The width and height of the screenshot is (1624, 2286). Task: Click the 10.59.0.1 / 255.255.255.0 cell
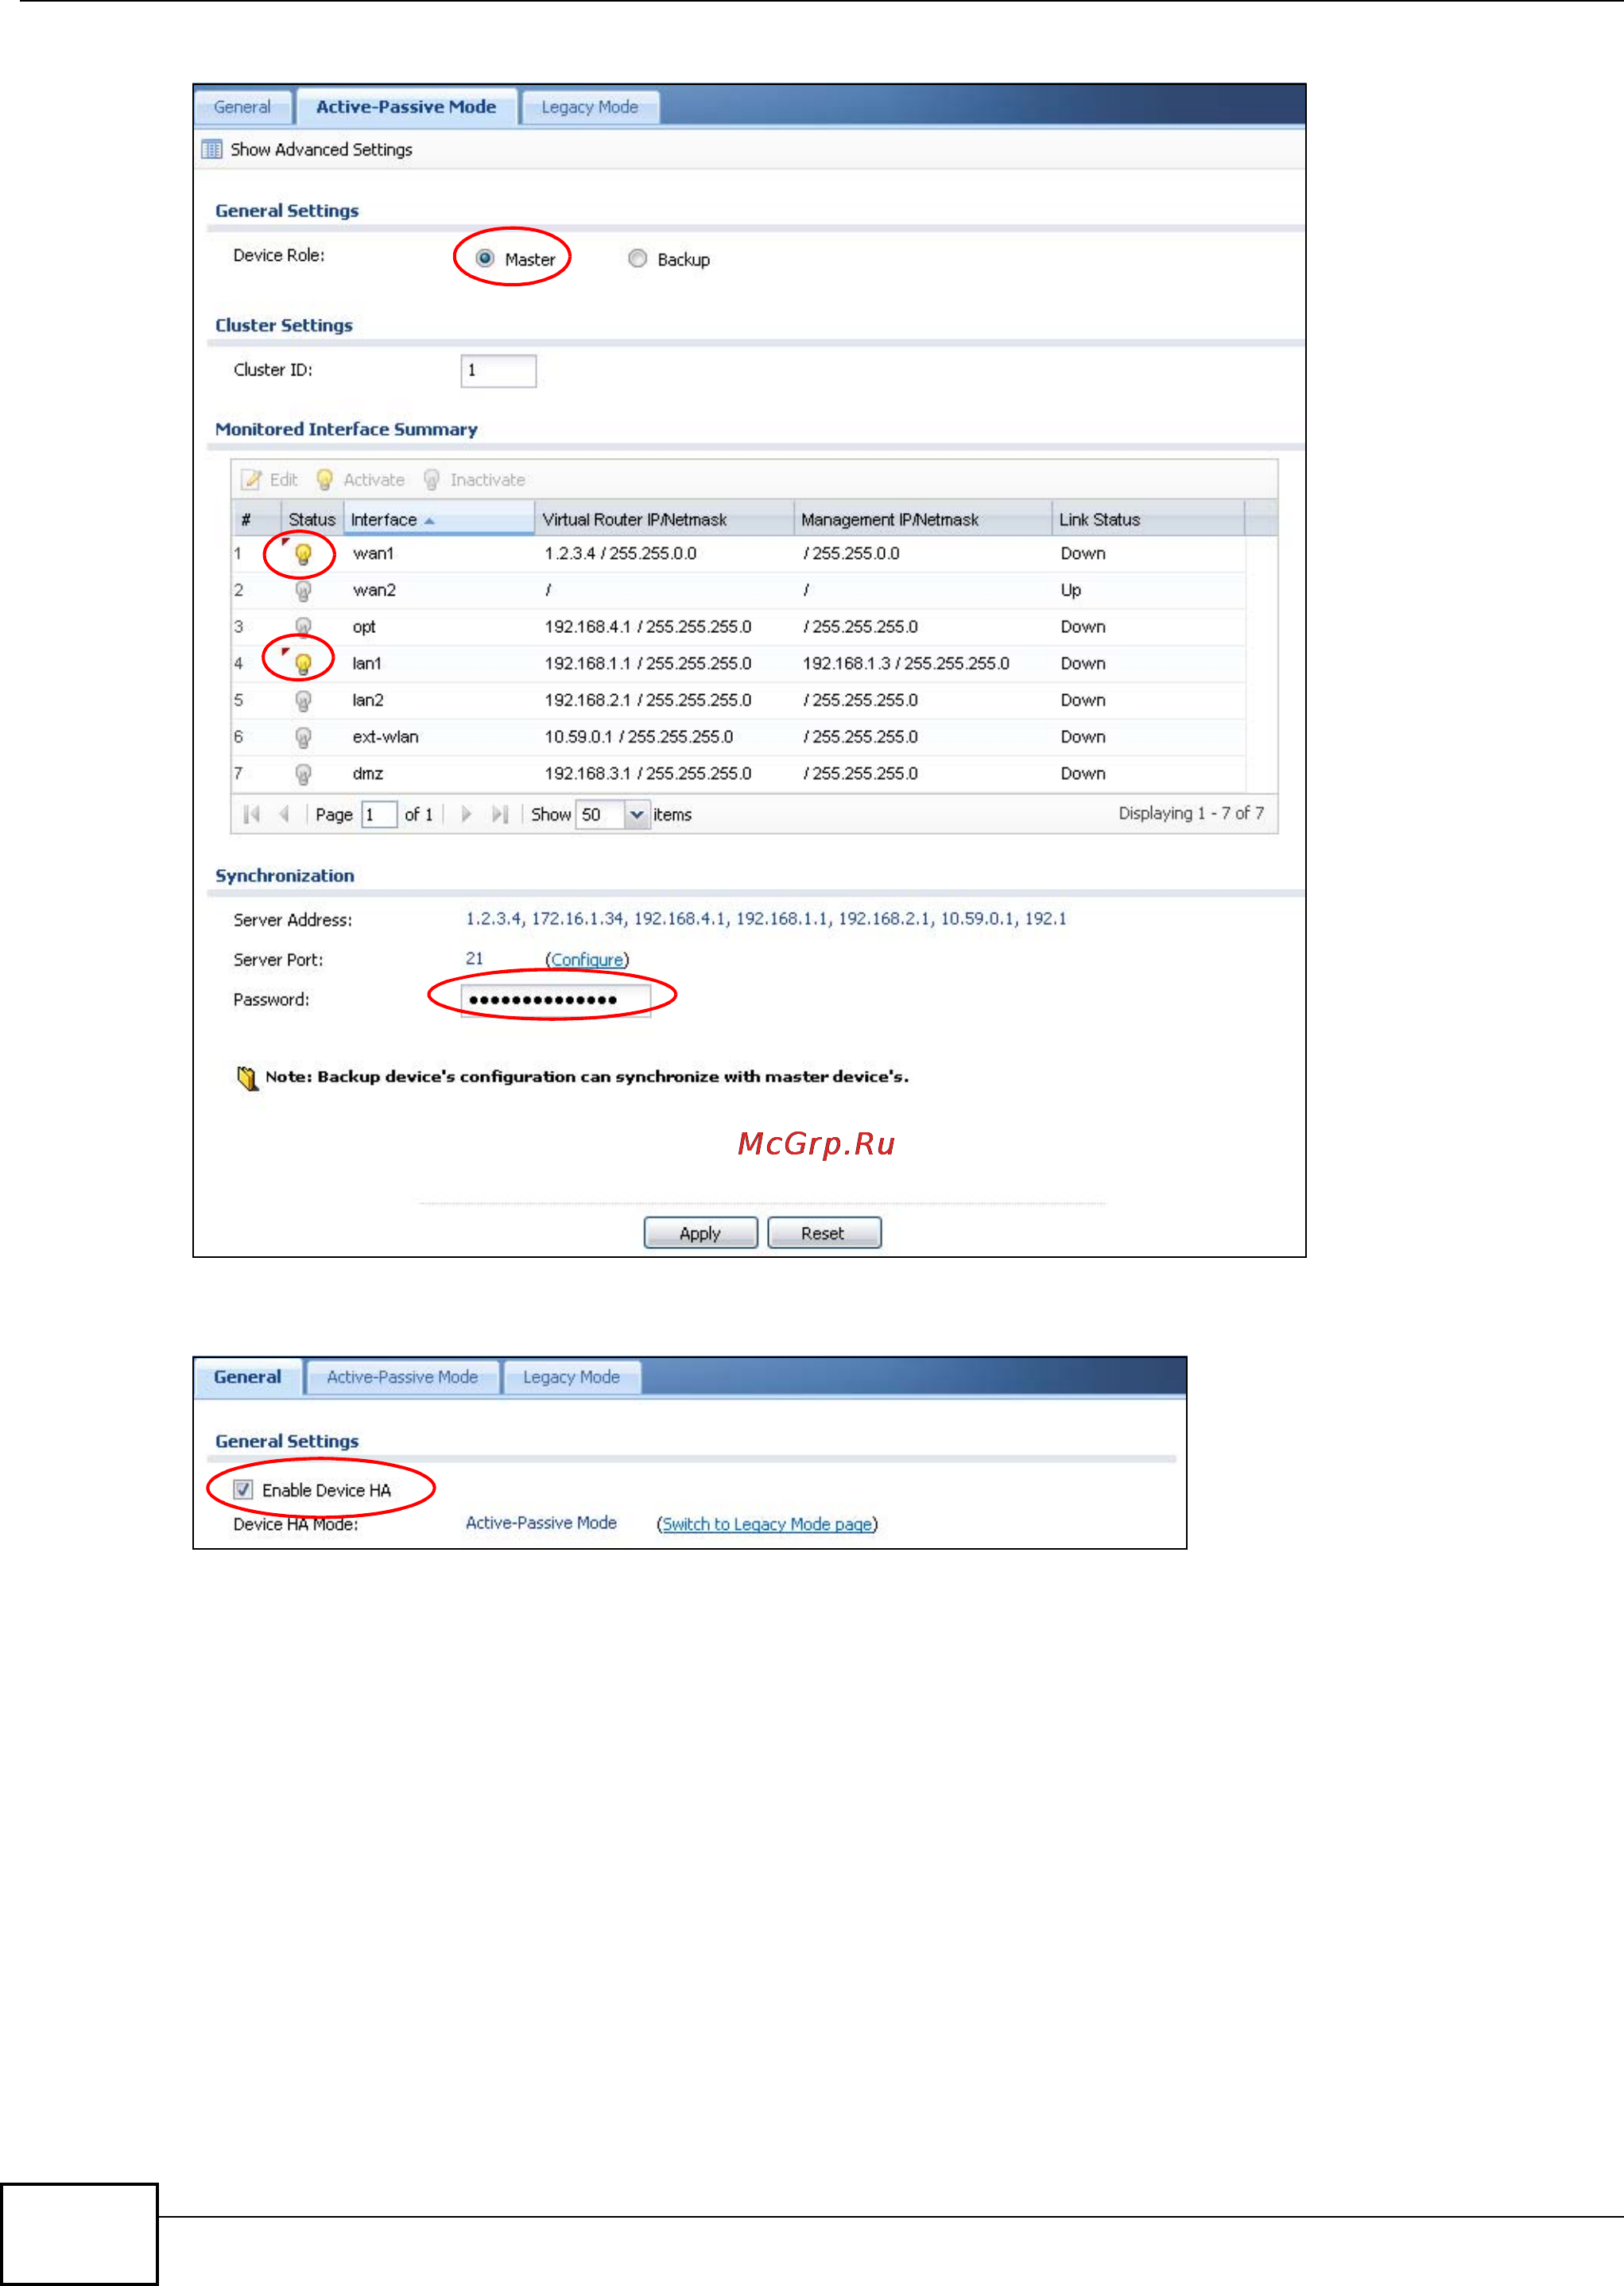click(x=638, y=738)
